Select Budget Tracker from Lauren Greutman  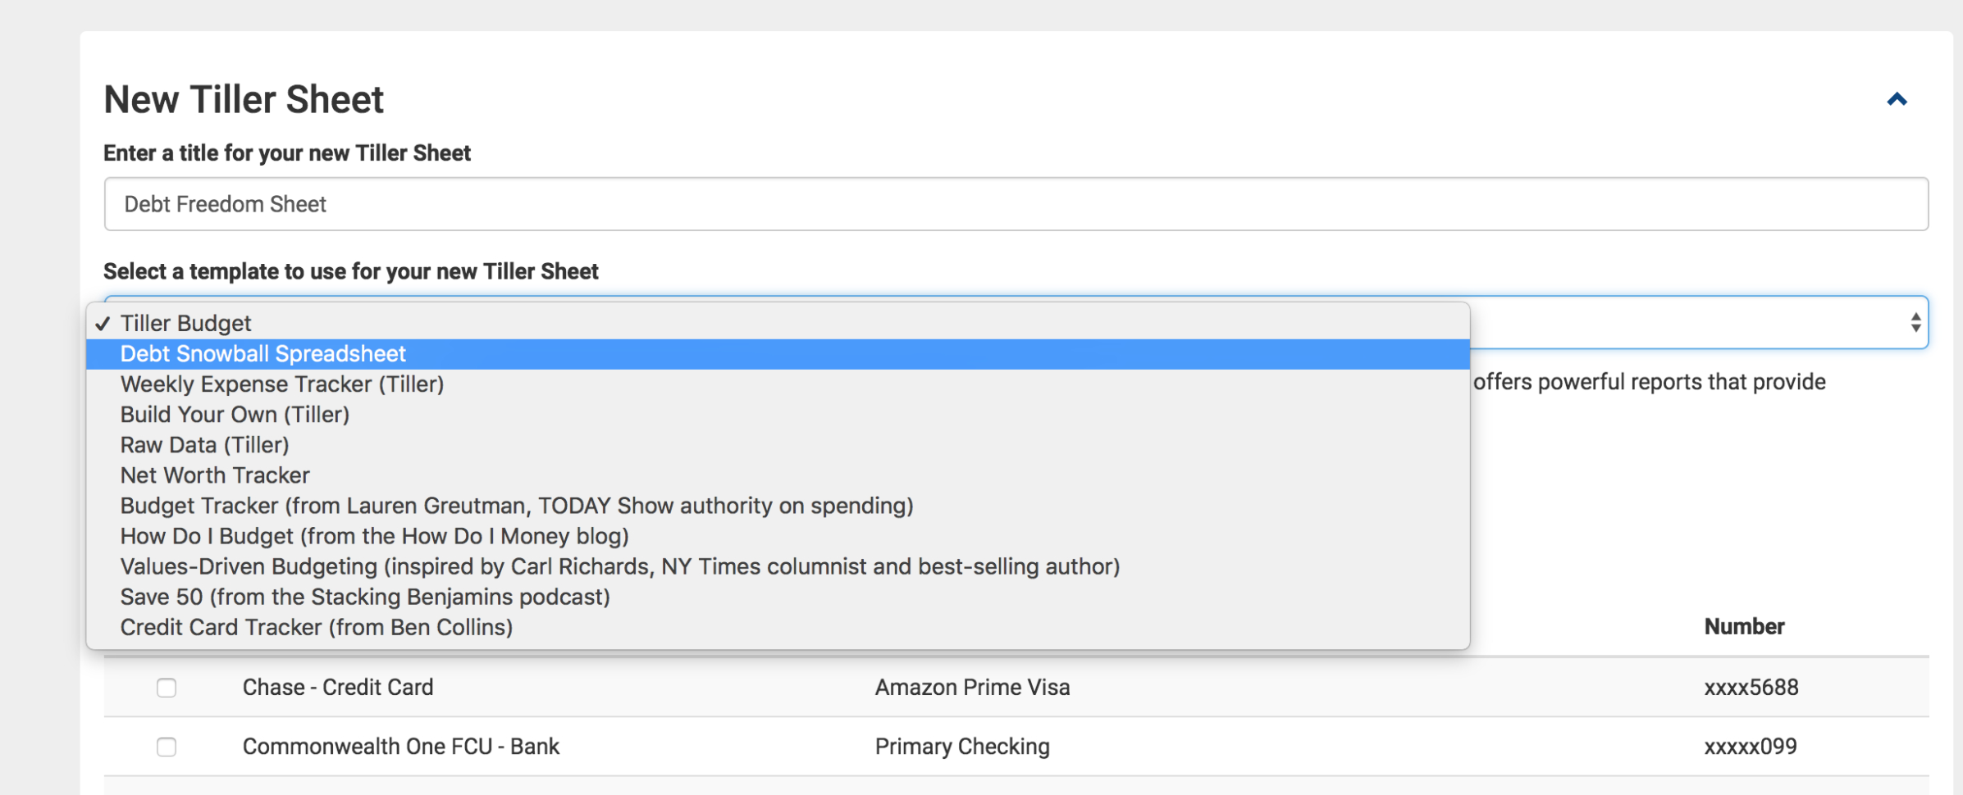tap(516, 506)
